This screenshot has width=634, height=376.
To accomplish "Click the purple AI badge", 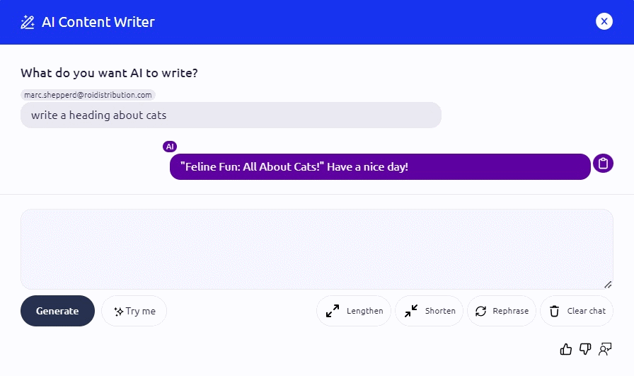I will (x=170, y=147).
